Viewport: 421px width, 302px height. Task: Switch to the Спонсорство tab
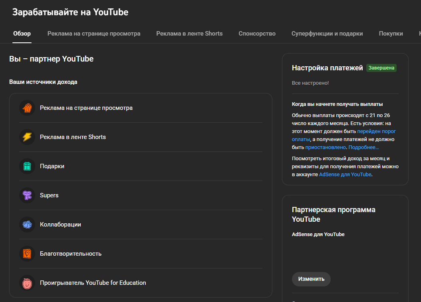(257, 34)
